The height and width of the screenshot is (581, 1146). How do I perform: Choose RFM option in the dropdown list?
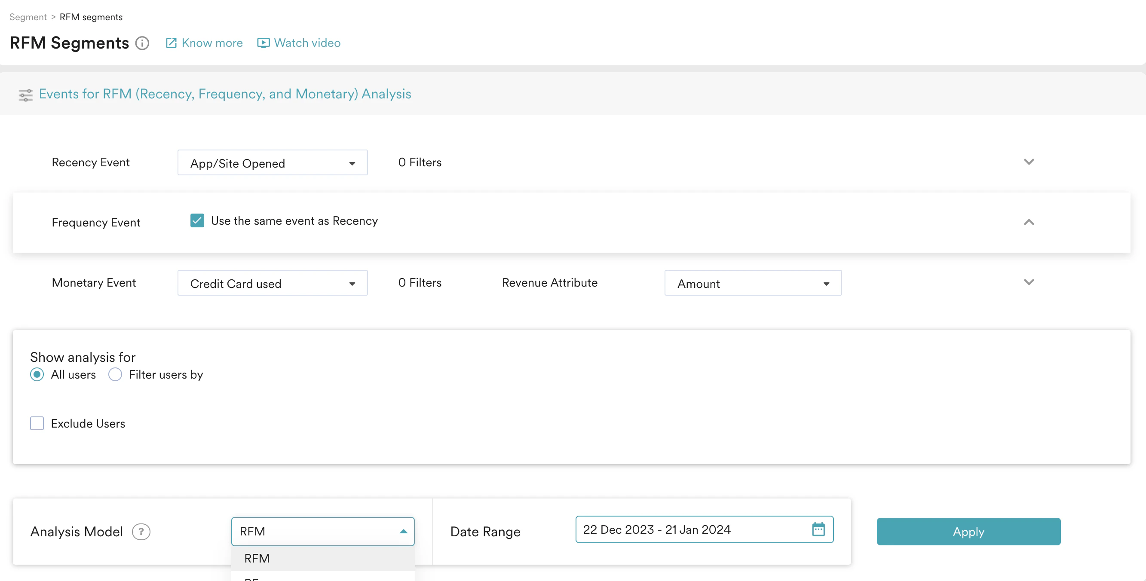(x=257, y=558)
